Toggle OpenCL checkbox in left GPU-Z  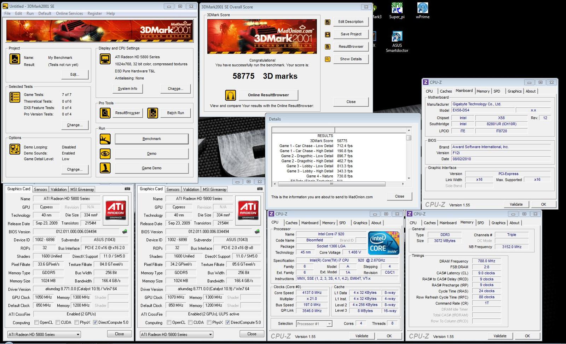tap(36, 322)
